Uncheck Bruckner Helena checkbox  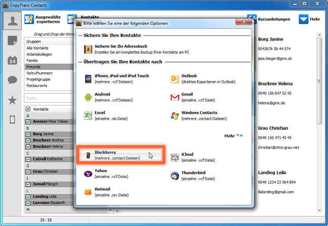pyautogui.click(x=28, y=147)
